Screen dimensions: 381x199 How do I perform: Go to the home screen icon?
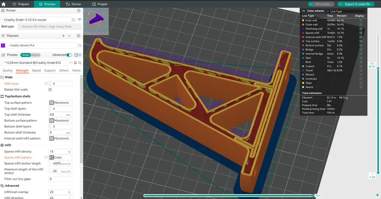click(x=4, y=4)
